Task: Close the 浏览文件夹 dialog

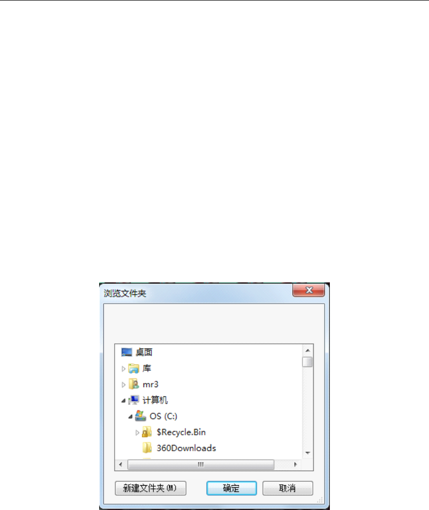Action: (x=309, y=290)
